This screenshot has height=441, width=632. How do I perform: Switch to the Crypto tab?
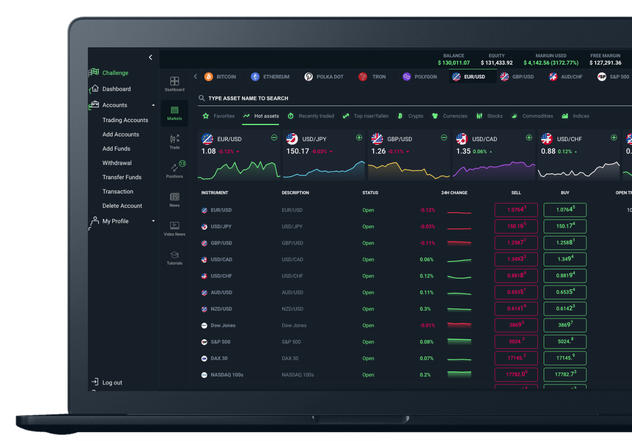coord(410,116)
